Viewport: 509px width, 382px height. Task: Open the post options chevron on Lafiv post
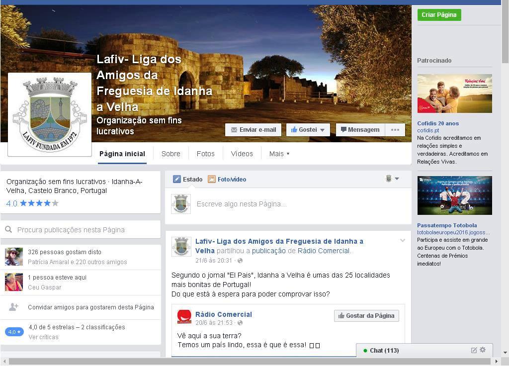pyautogui.click(x=403, y=241)
